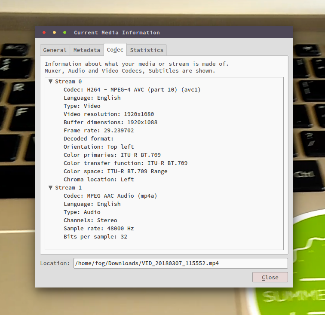
Task: Select the Codec tab
Action: [115, 50]
